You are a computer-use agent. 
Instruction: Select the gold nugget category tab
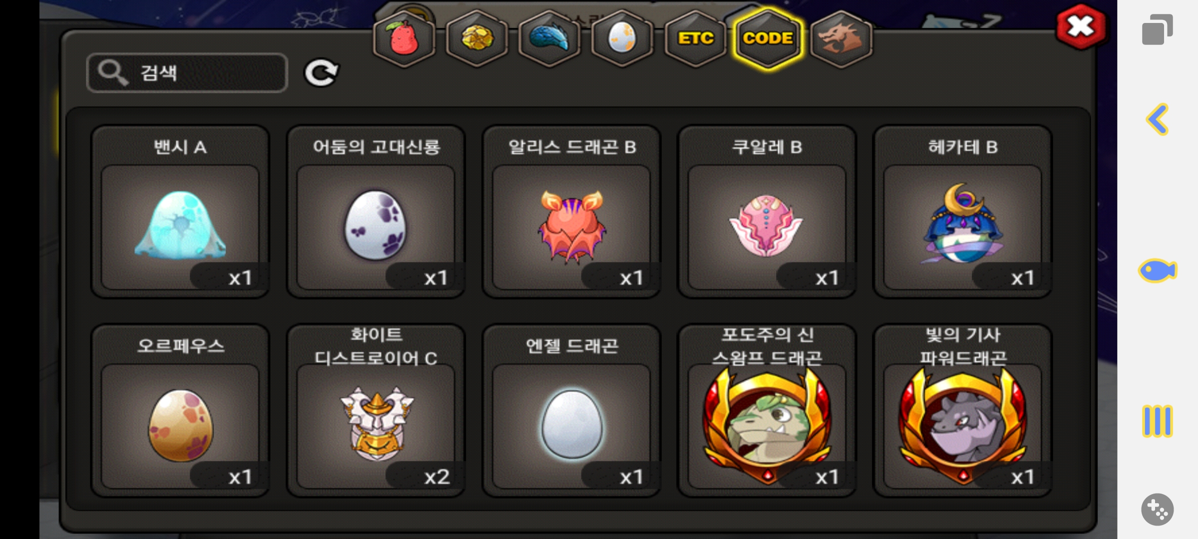[x=477, y=39]
